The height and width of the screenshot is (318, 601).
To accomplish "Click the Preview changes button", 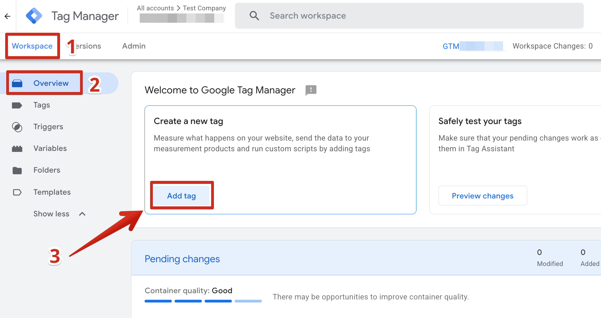I will click(x=483, y=196).
